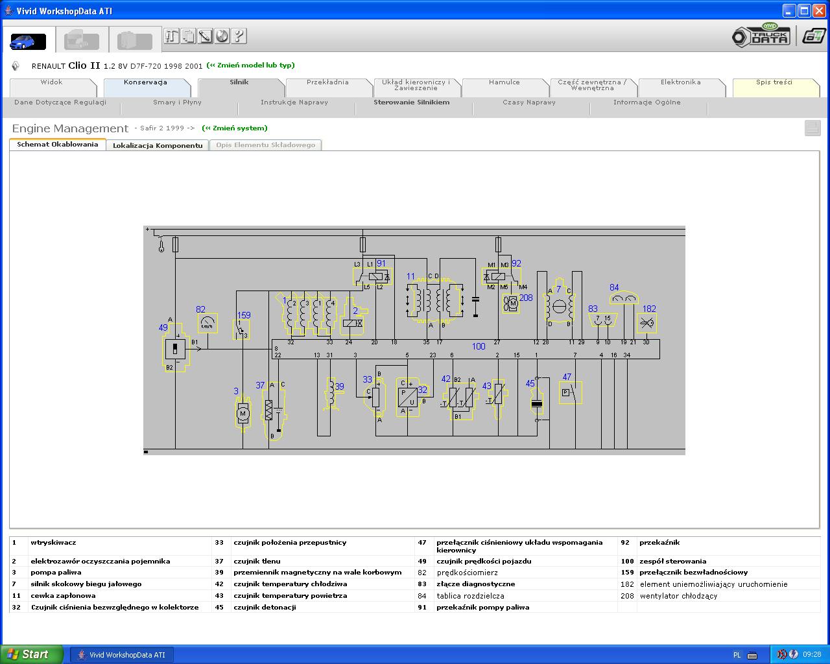Viewport: 830px width, 664px height.
Task: Open the tools settings toolbar icon
Action: [x=172, y=36]
